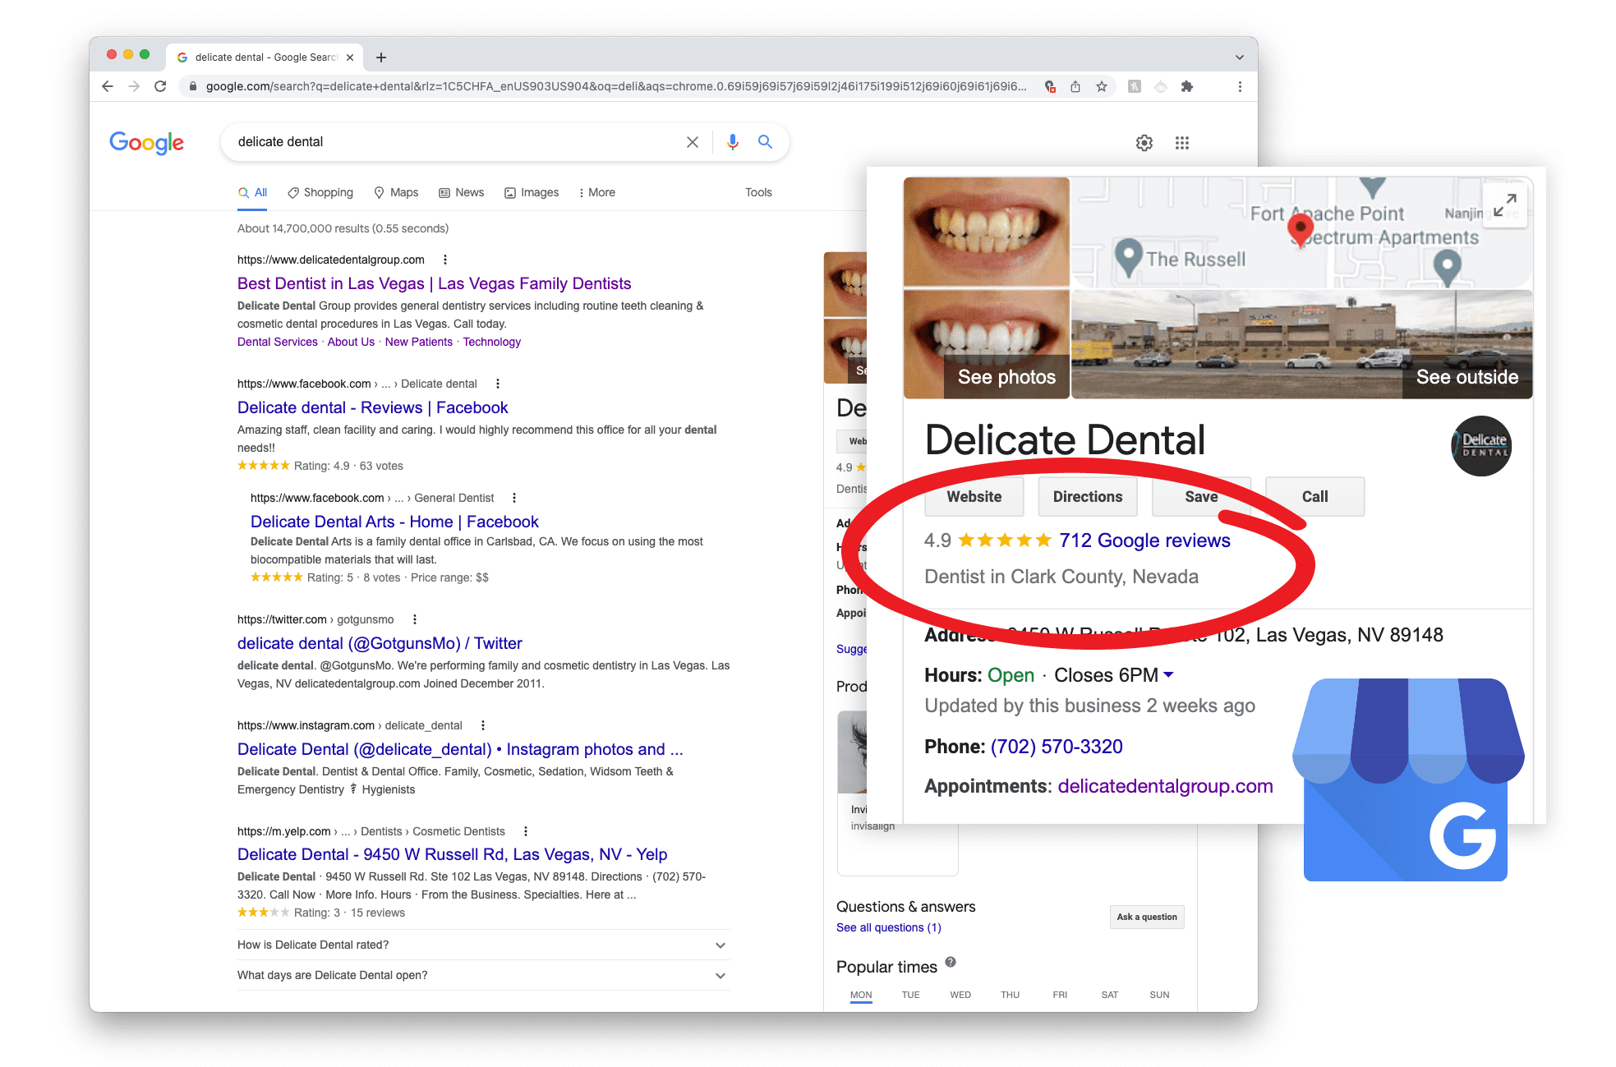Open the Chrome three-dot menu
The height and width of the screenshot is (1067, 1616).
pos(1240,86)
